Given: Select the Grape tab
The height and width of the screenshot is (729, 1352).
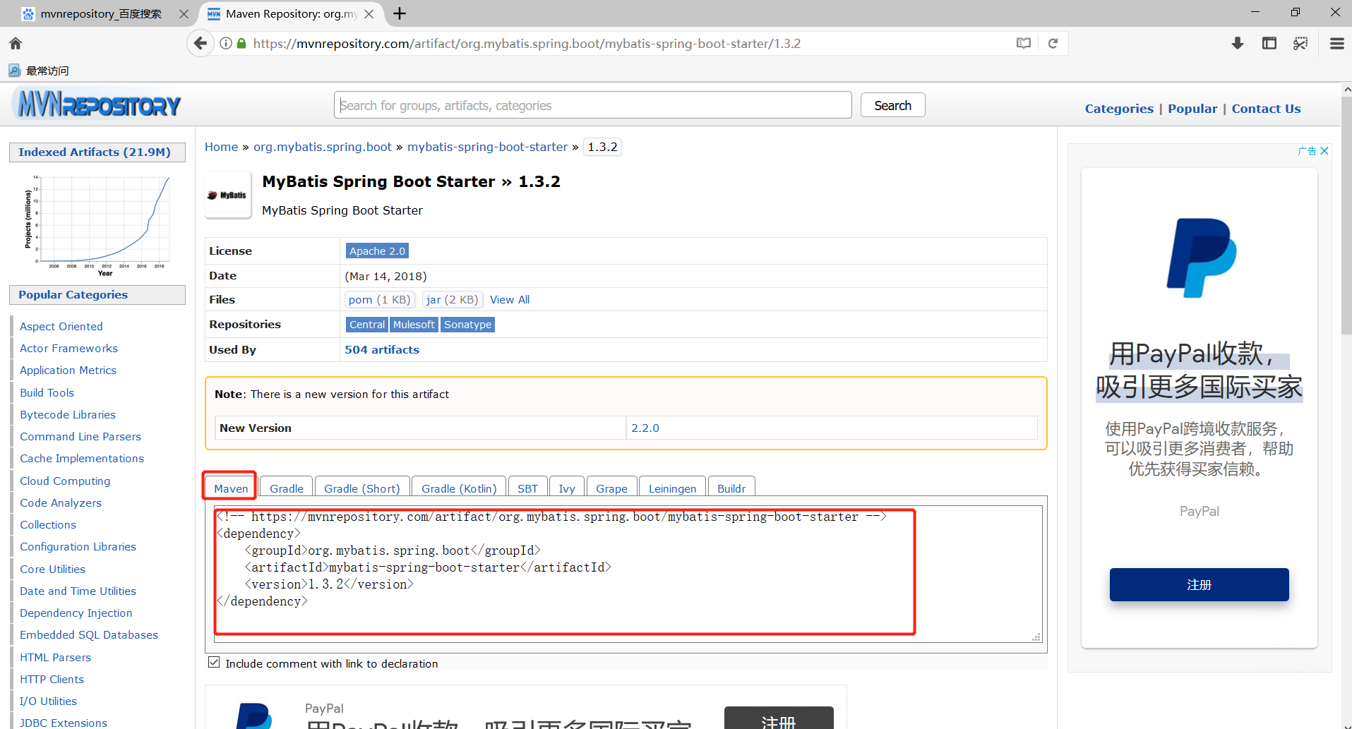Looking at the screenshot, I should click(x=611, y=488).
